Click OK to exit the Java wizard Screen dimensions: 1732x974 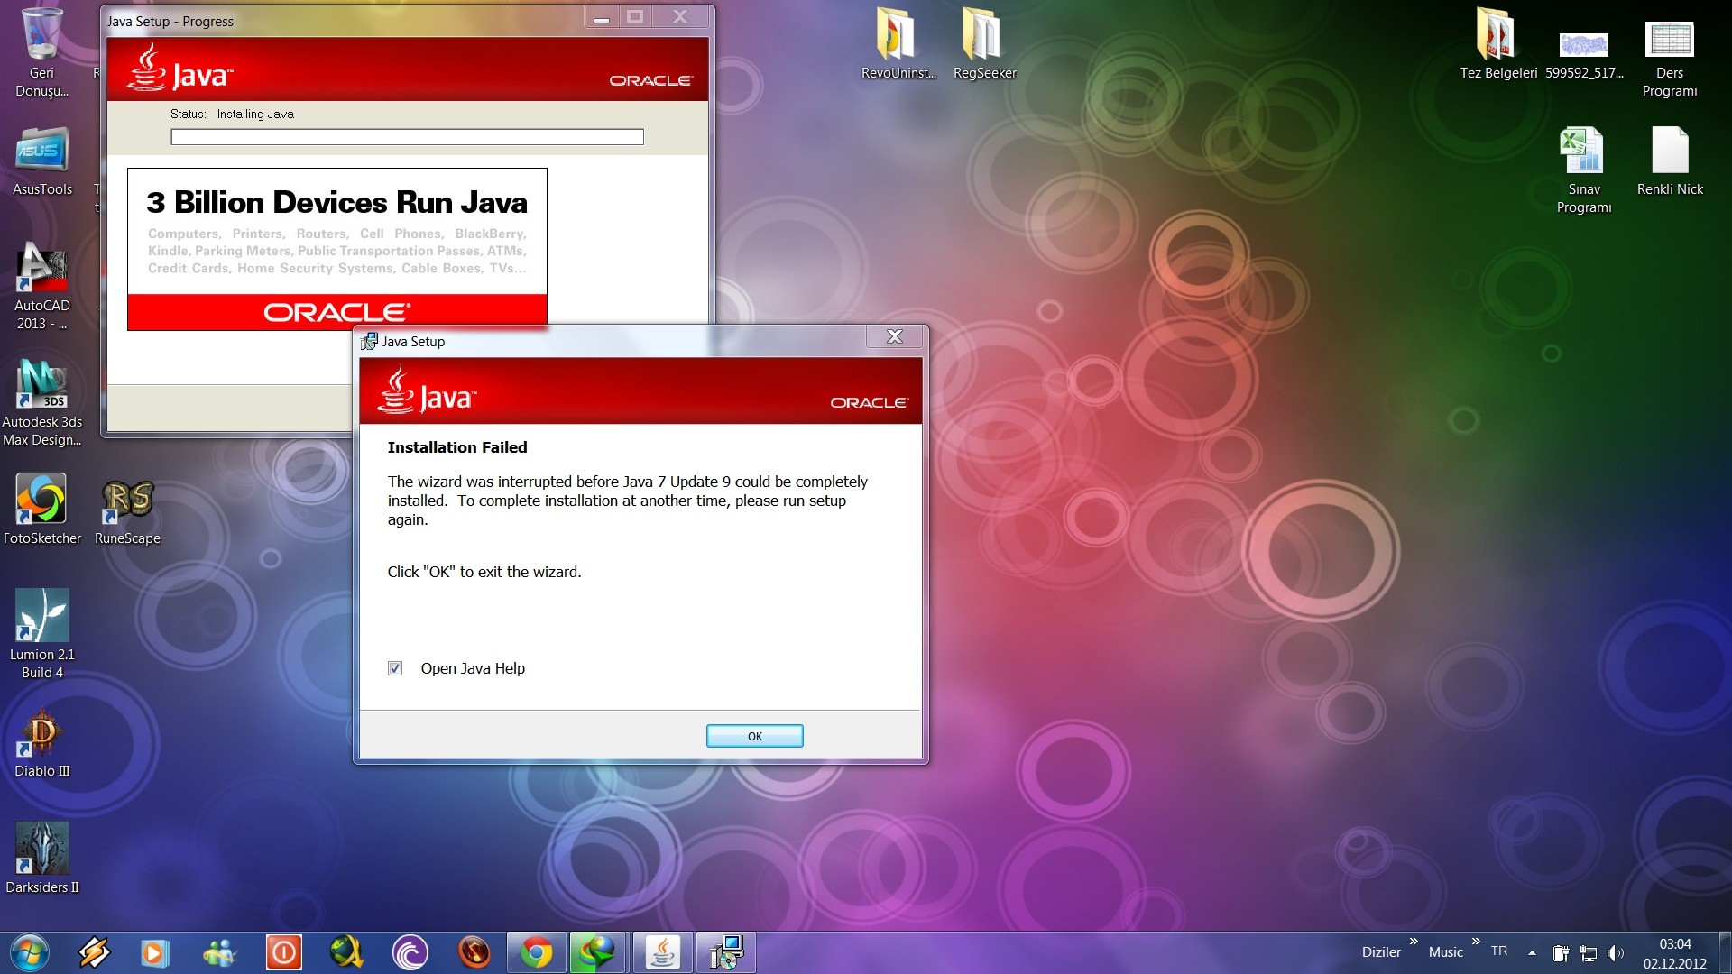754,736
